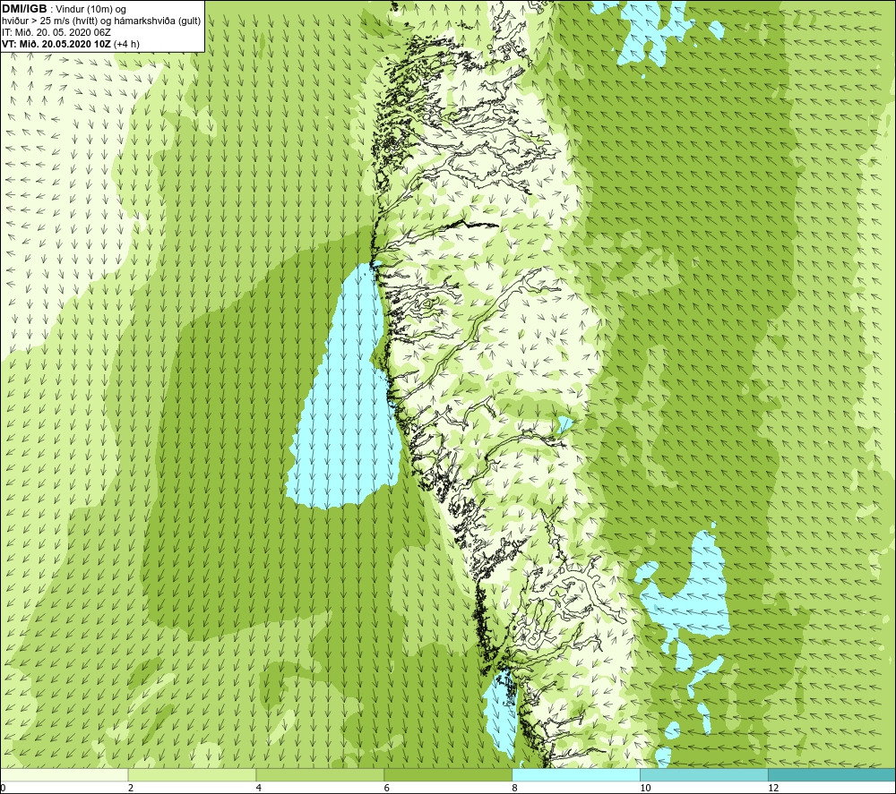
Task: Click the legend tick label '12'
Action: click(x=773, y=788)
